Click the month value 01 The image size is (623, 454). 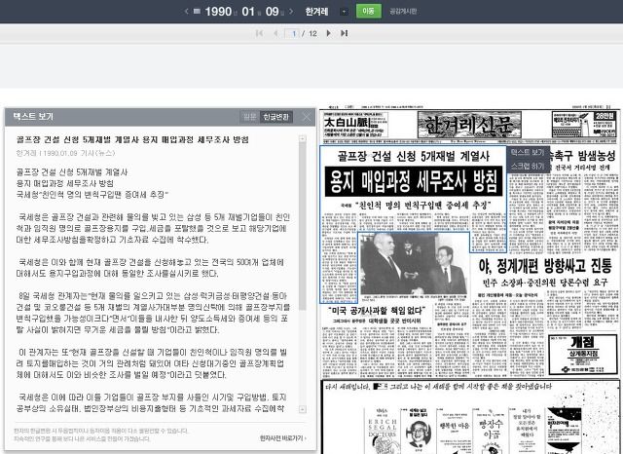tap(248, 12)
